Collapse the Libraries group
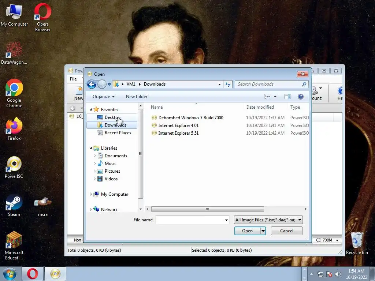This screenshot has height=281, width=375. [91, 148]
